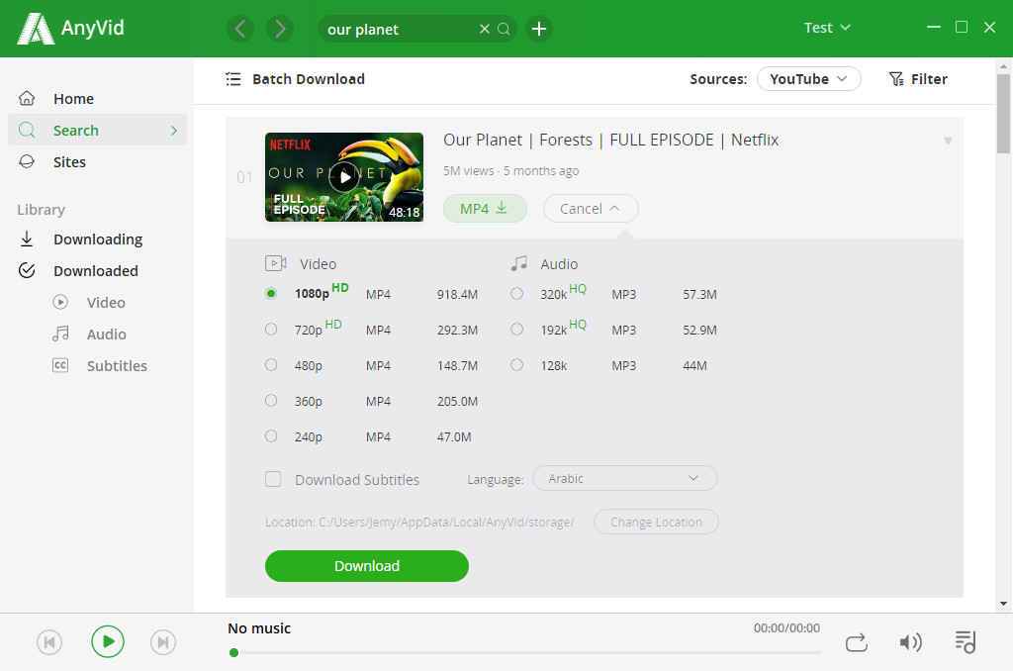
Task: Select the 720p HD MP4 option
Action: (271, 329)
